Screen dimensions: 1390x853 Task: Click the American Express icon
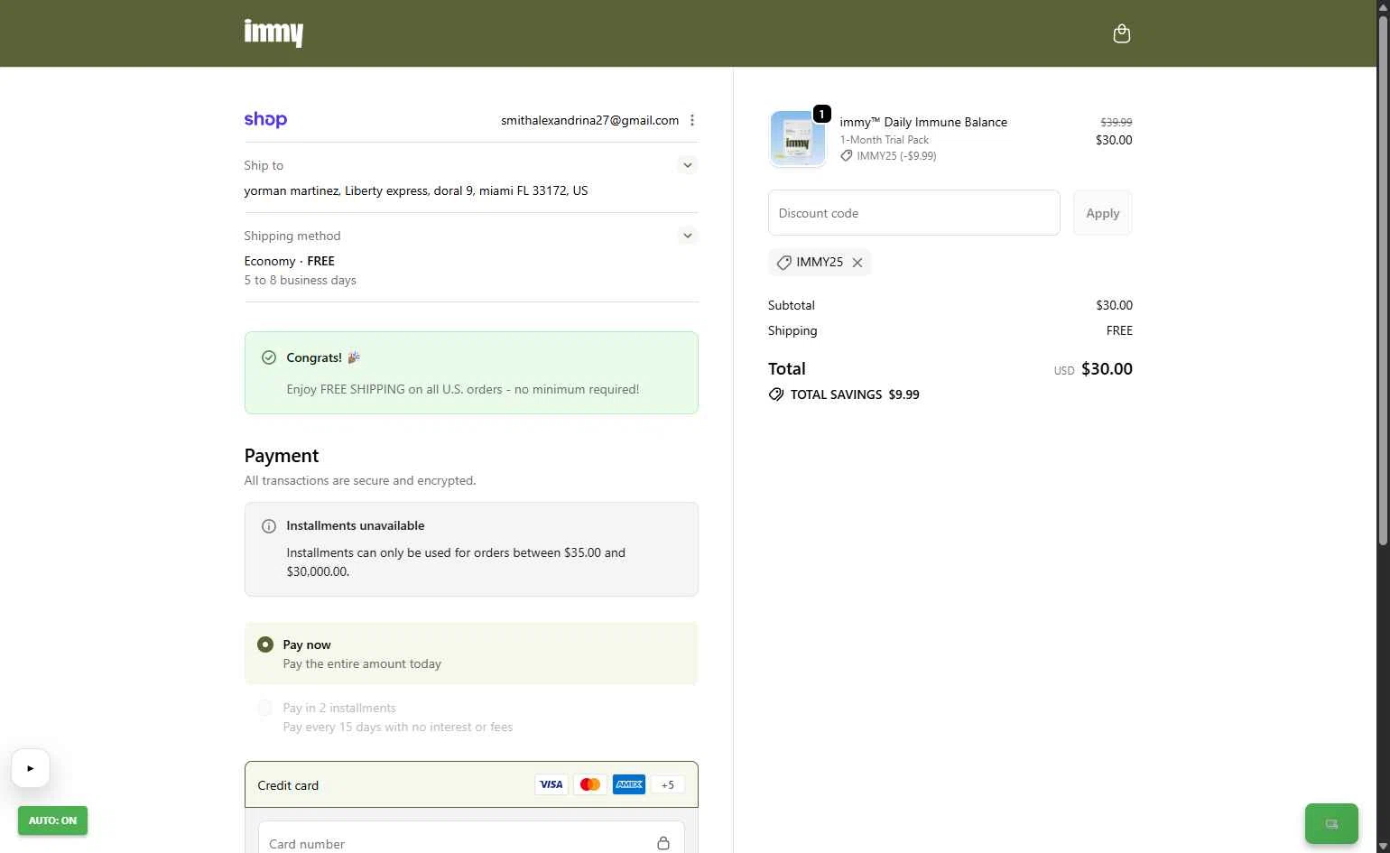click(629, 784)
